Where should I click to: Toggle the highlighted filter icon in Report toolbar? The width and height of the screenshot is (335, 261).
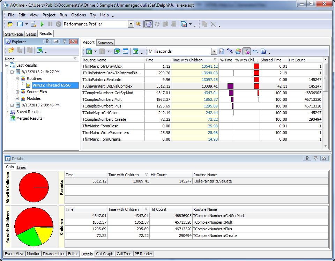(x=246, y=51)
